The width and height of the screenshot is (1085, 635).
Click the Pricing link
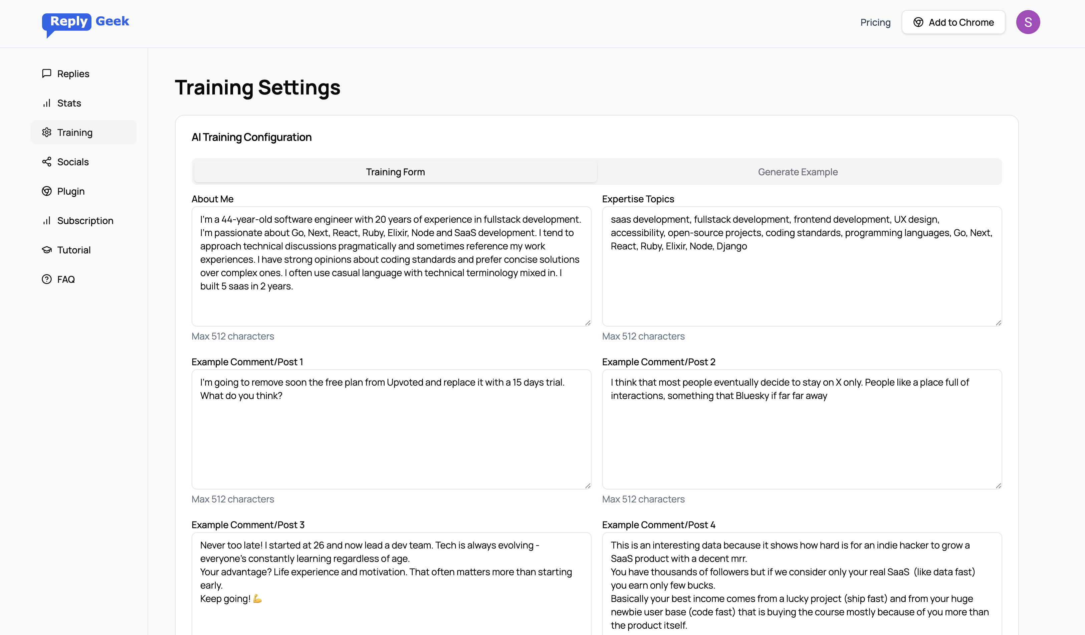875,22
